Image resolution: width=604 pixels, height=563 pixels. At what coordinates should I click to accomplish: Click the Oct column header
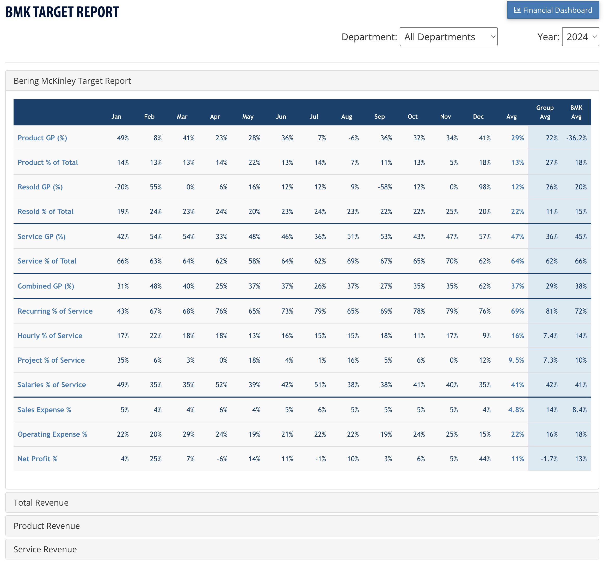tap(412, 117)
